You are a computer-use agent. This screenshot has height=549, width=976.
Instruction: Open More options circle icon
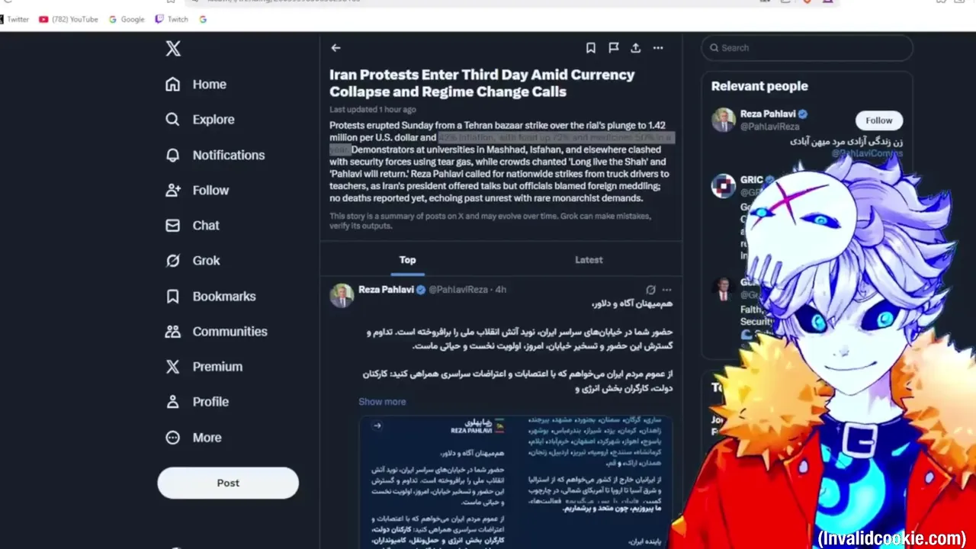173,438
